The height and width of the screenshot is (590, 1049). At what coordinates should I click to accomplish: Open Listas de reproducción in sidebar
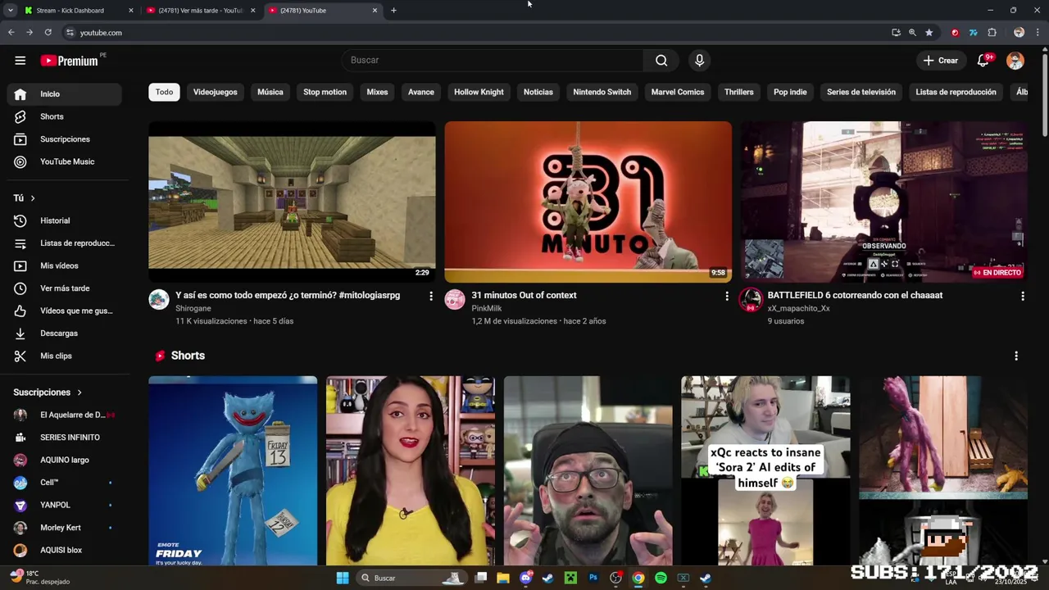point(64,243)
